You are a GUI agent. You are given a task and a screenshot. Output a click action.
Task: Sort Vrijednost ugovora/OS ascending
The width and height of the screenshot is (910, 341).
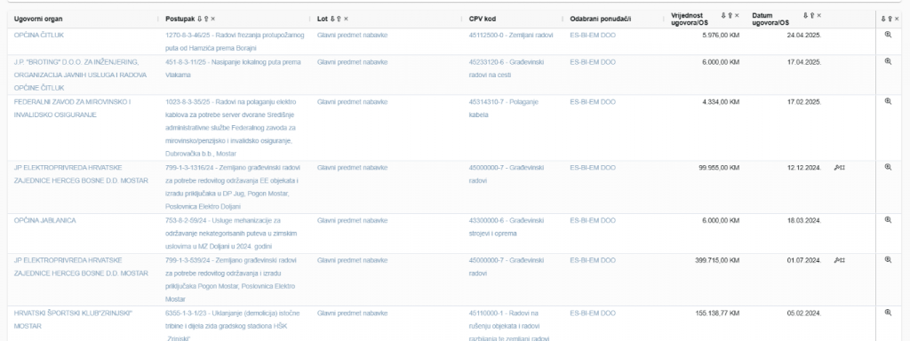(730, 16)
